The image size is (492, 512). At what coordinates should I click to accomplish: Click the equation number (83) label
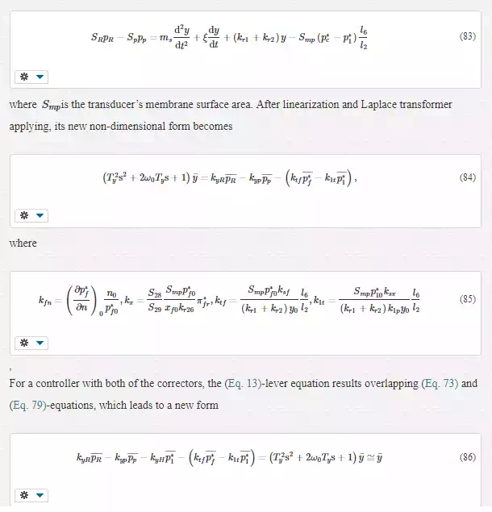[x=468, y=36]
